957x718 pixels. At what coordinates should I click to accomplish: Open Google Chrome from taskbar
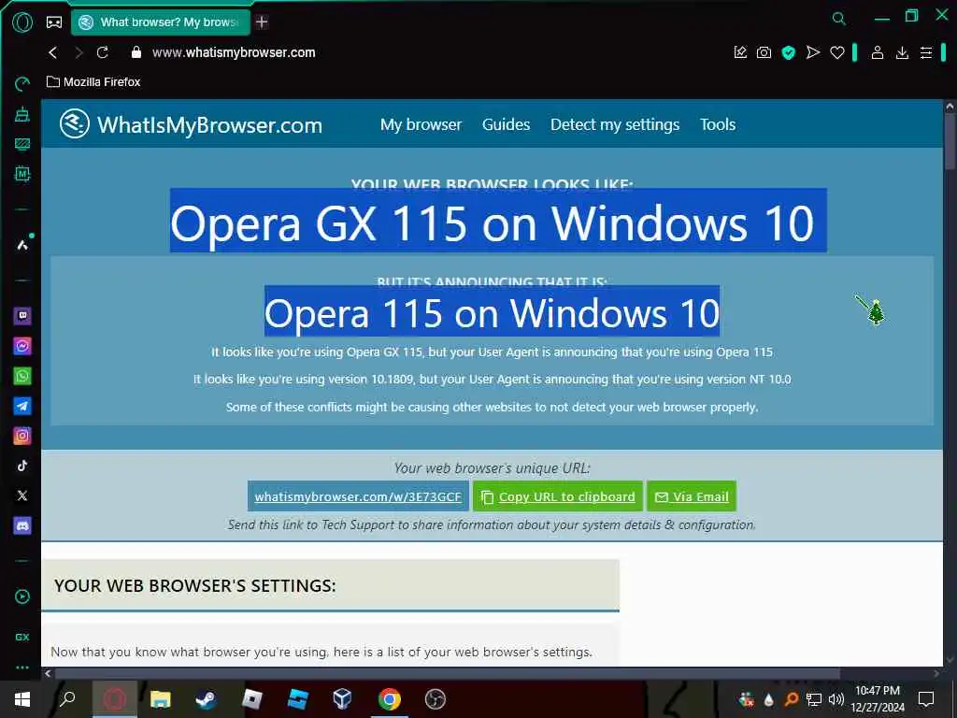390,699
